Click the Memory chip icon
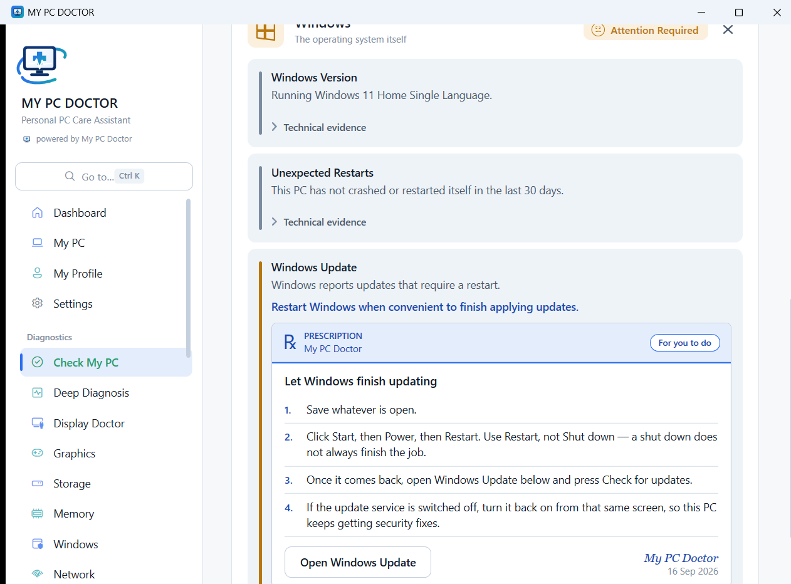791x584 pixels. tap(38, 514)
